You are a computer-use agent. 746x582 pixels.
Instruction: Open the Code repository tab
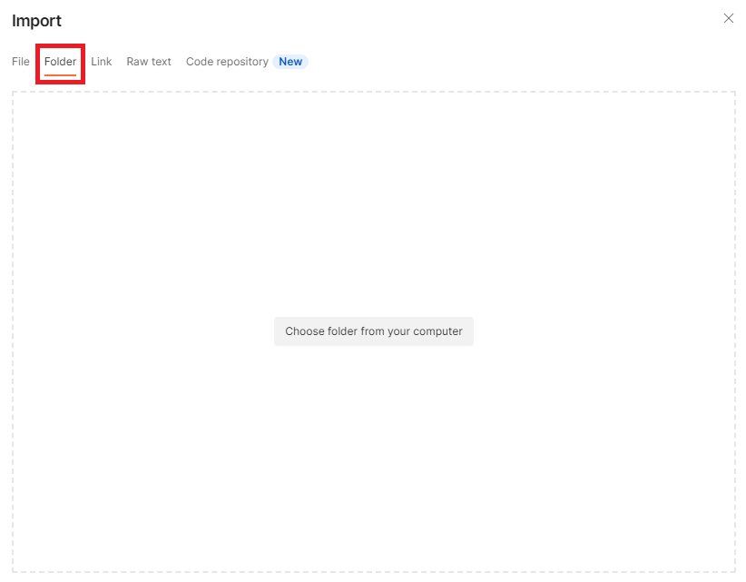[227, 62]
